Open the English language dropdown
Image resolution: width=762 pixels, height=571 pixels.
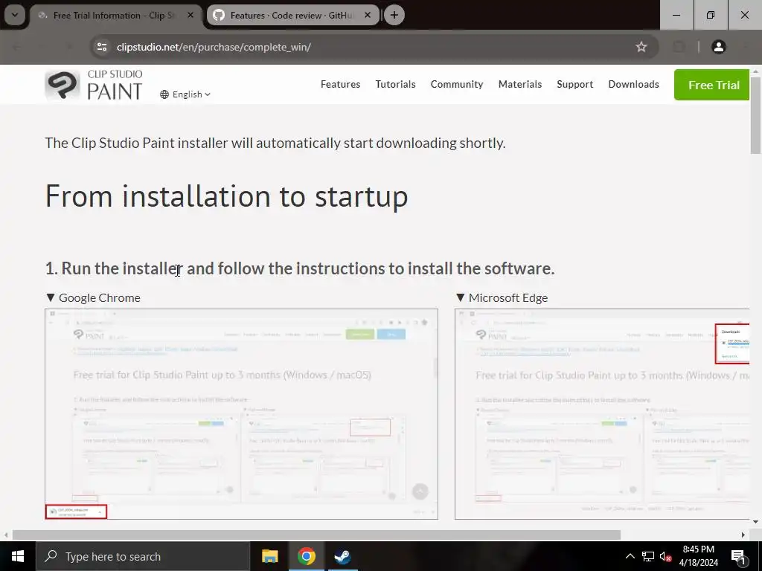click(185, 94)
